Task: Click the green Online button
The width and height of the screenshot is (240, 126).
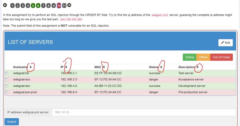Action: click(189, 57)
